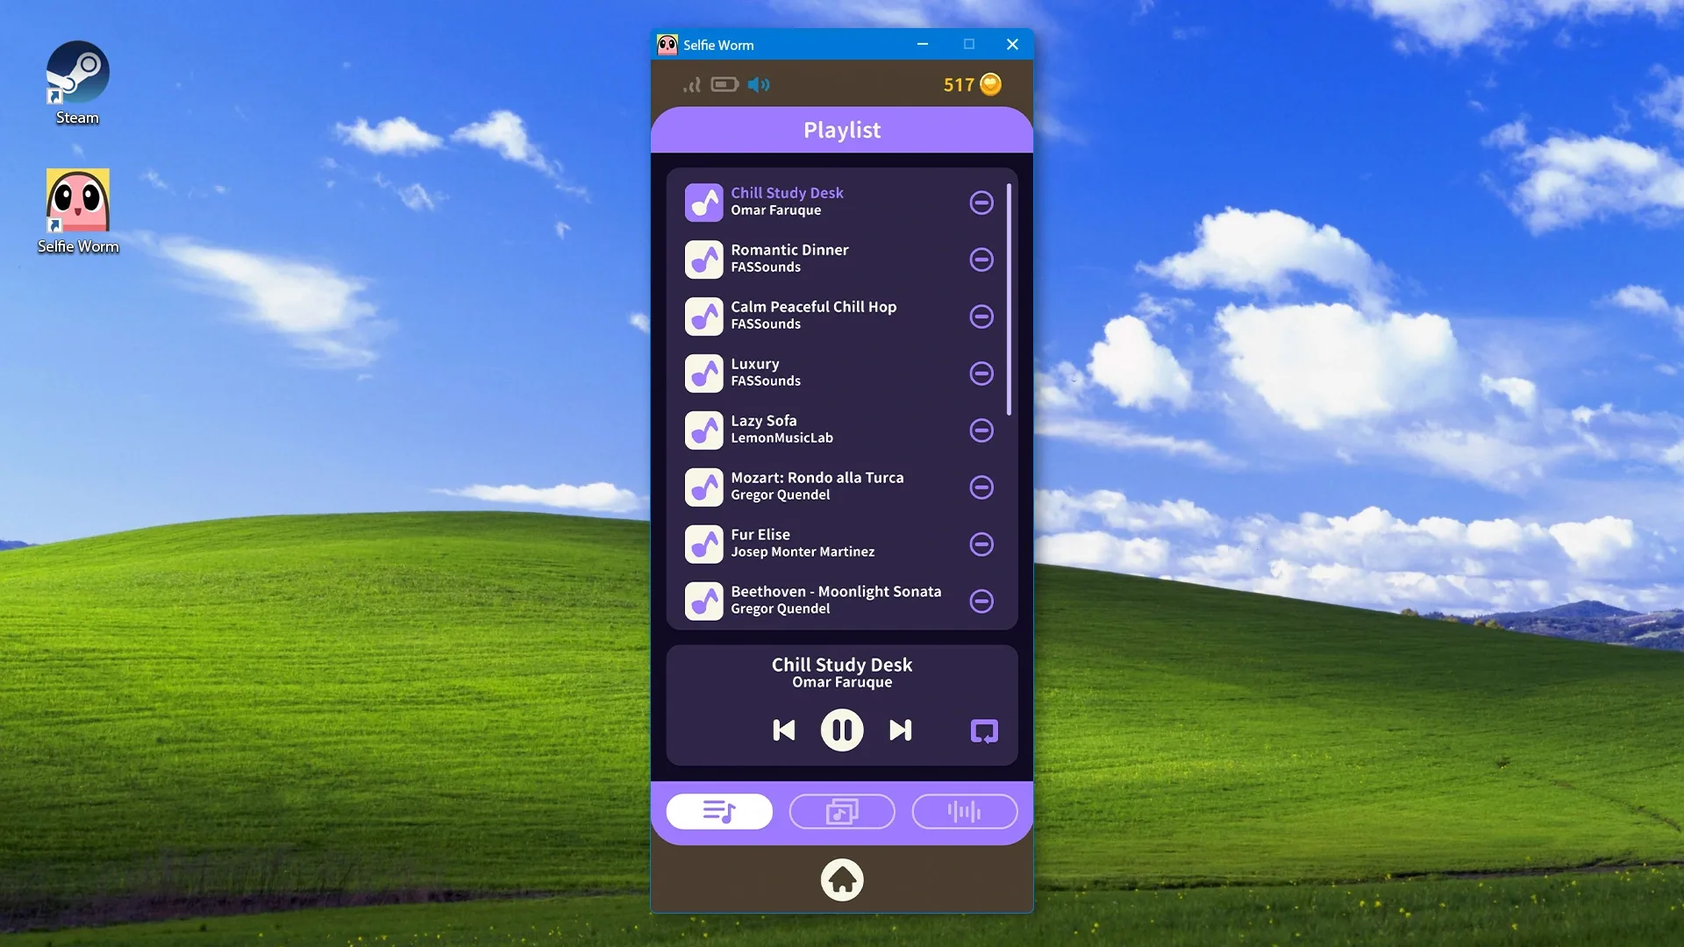This screenshot has height=947, width=1684.
Task: Click the Calm Peaceful Chill Hop note icon
Action: point(704,317)
